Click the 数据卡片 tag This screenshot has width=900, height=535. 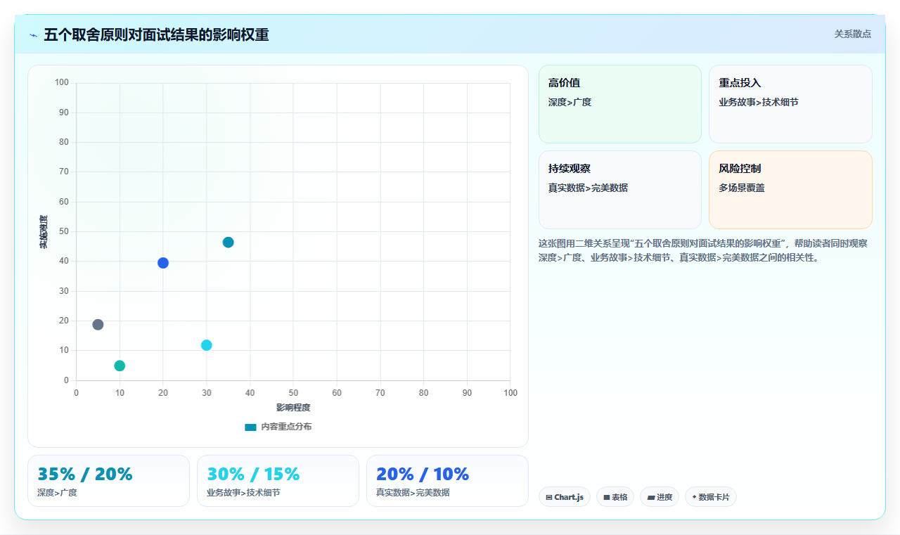[711, 497]
